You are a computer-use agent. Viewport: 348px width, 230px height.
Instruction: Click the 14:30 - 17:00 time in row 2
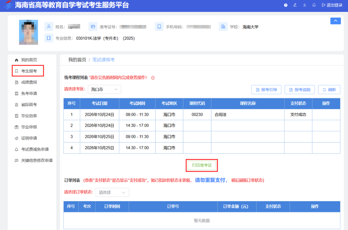(x=137, y=125)
